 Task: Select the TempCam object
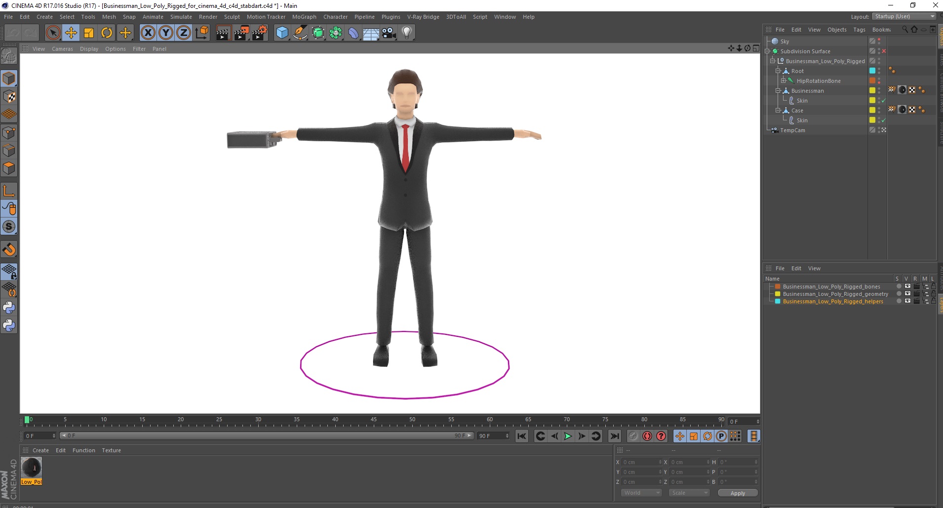[792, 130]
